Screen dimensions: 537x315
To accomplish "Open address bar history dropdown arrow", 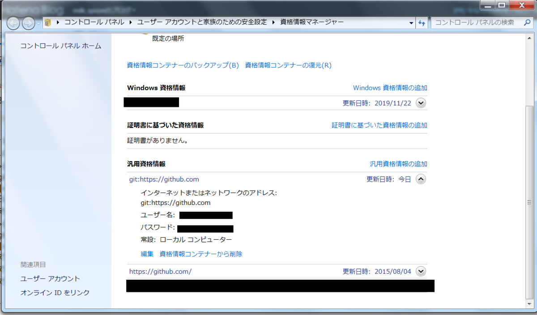I will click(x=412, y=23).
